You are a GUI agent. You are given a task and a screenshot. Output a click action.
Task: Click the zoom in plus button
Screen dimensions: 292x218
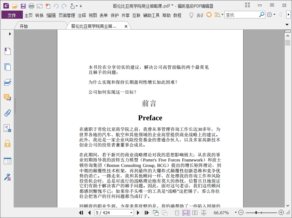coord(281,213)
